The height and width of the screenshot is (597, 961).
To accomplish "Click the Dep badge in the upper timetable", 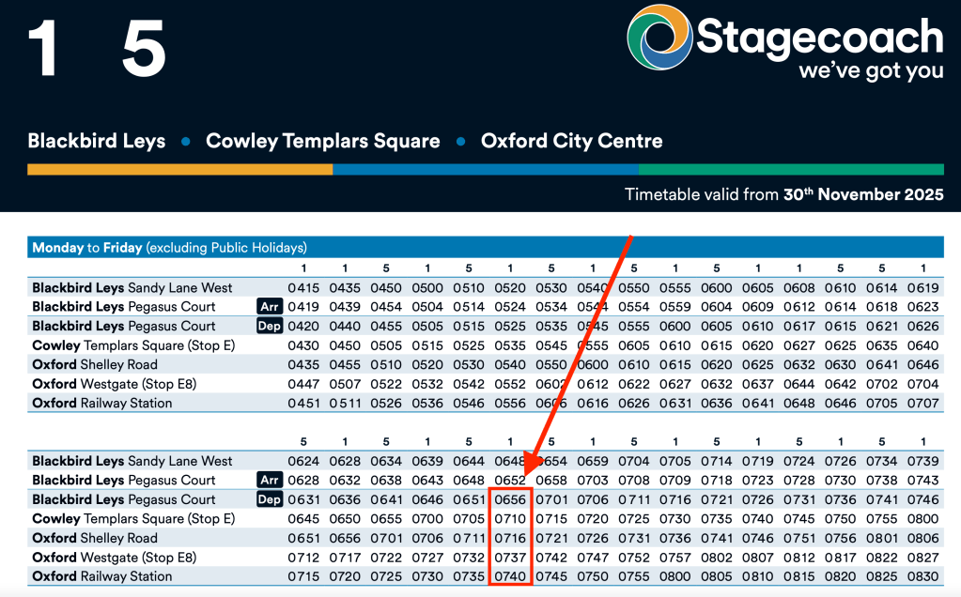I will point(270,326).
